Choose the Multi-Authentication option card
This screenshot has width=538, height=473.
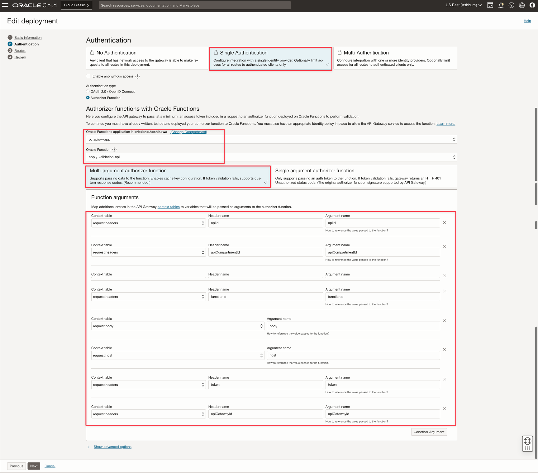pyautogui.click(x=395, y=58)
